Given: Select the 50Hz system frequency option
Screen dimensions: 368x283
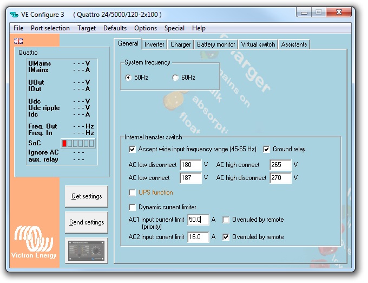Looking at the screenshot, I should (x=128, y=78).
